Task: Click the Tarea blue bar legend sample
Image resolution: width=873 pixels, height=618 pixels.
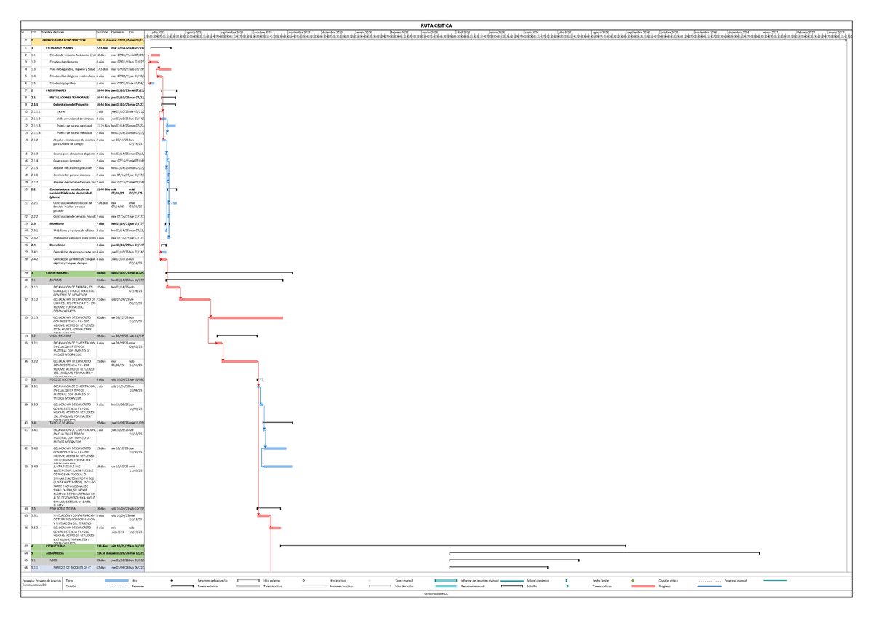Action: (x=116, y=580)
